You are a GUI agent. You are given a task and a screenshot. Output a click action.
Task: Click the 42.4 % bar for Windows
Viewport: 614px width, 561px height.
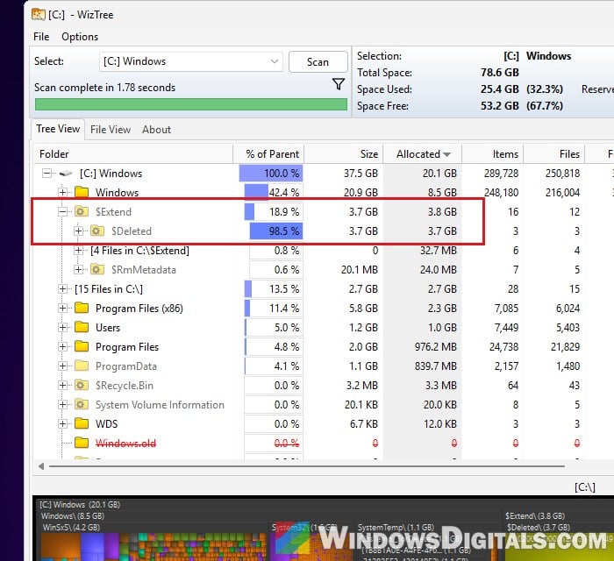[x=274, y=192]
